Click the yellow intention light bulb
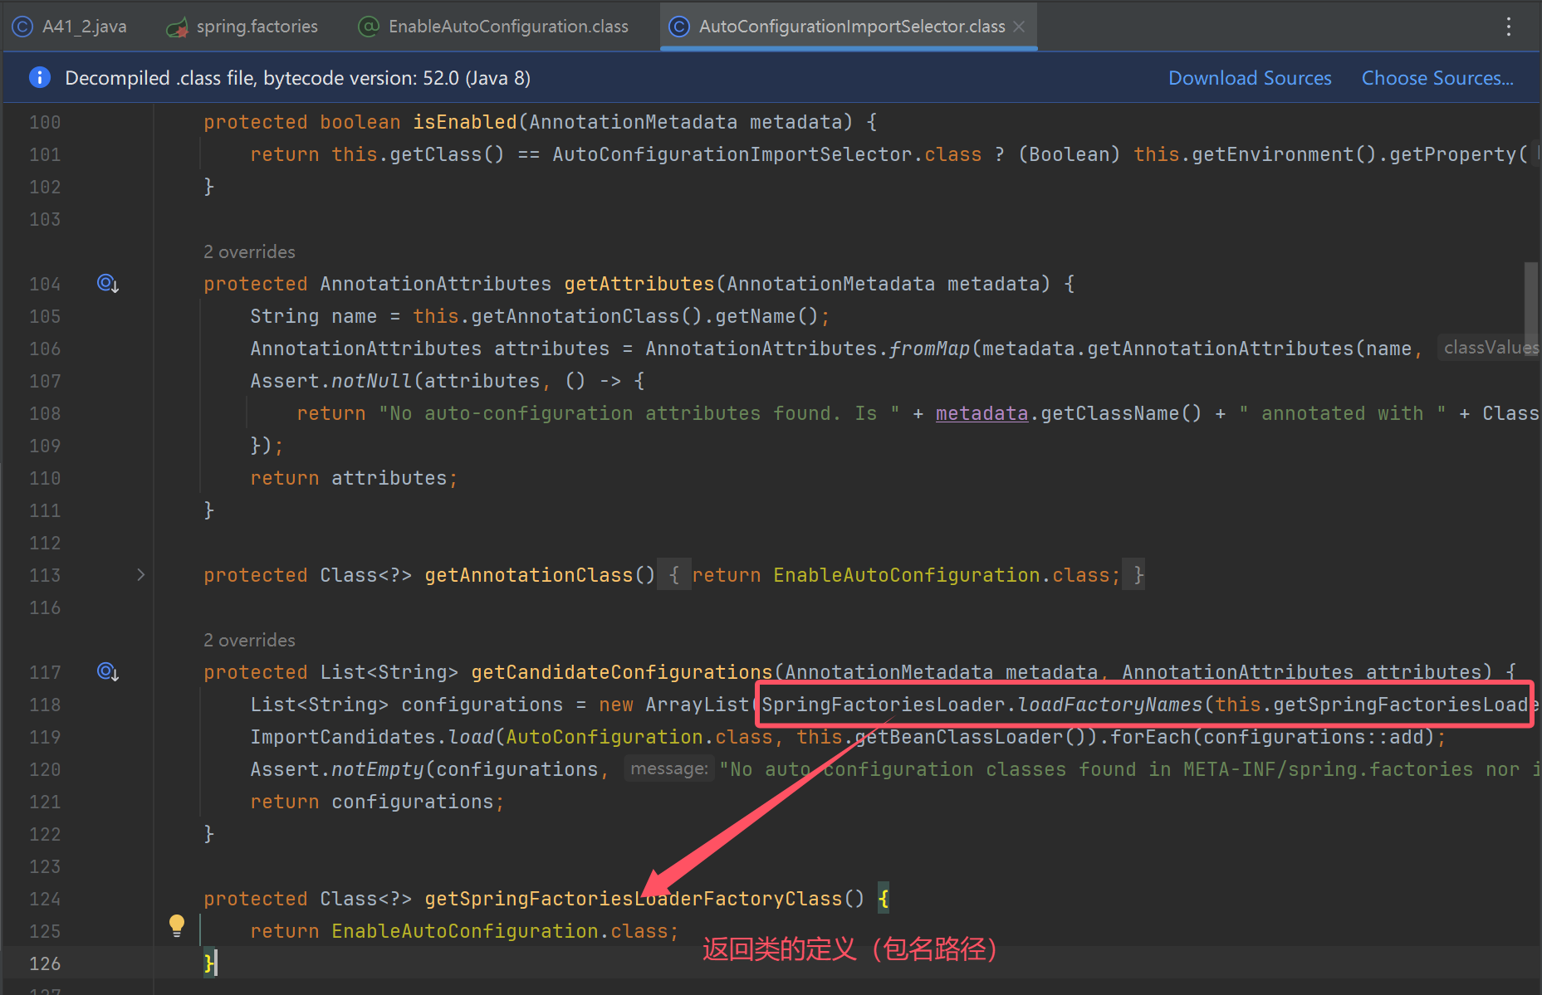Screen dimensions: 1542x995 [x=177, y=925]
